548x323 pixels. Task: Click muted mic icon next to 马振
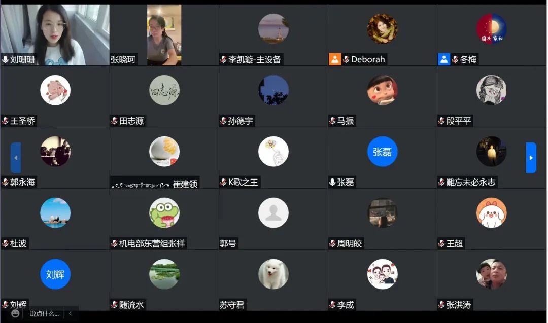point(332,121)
